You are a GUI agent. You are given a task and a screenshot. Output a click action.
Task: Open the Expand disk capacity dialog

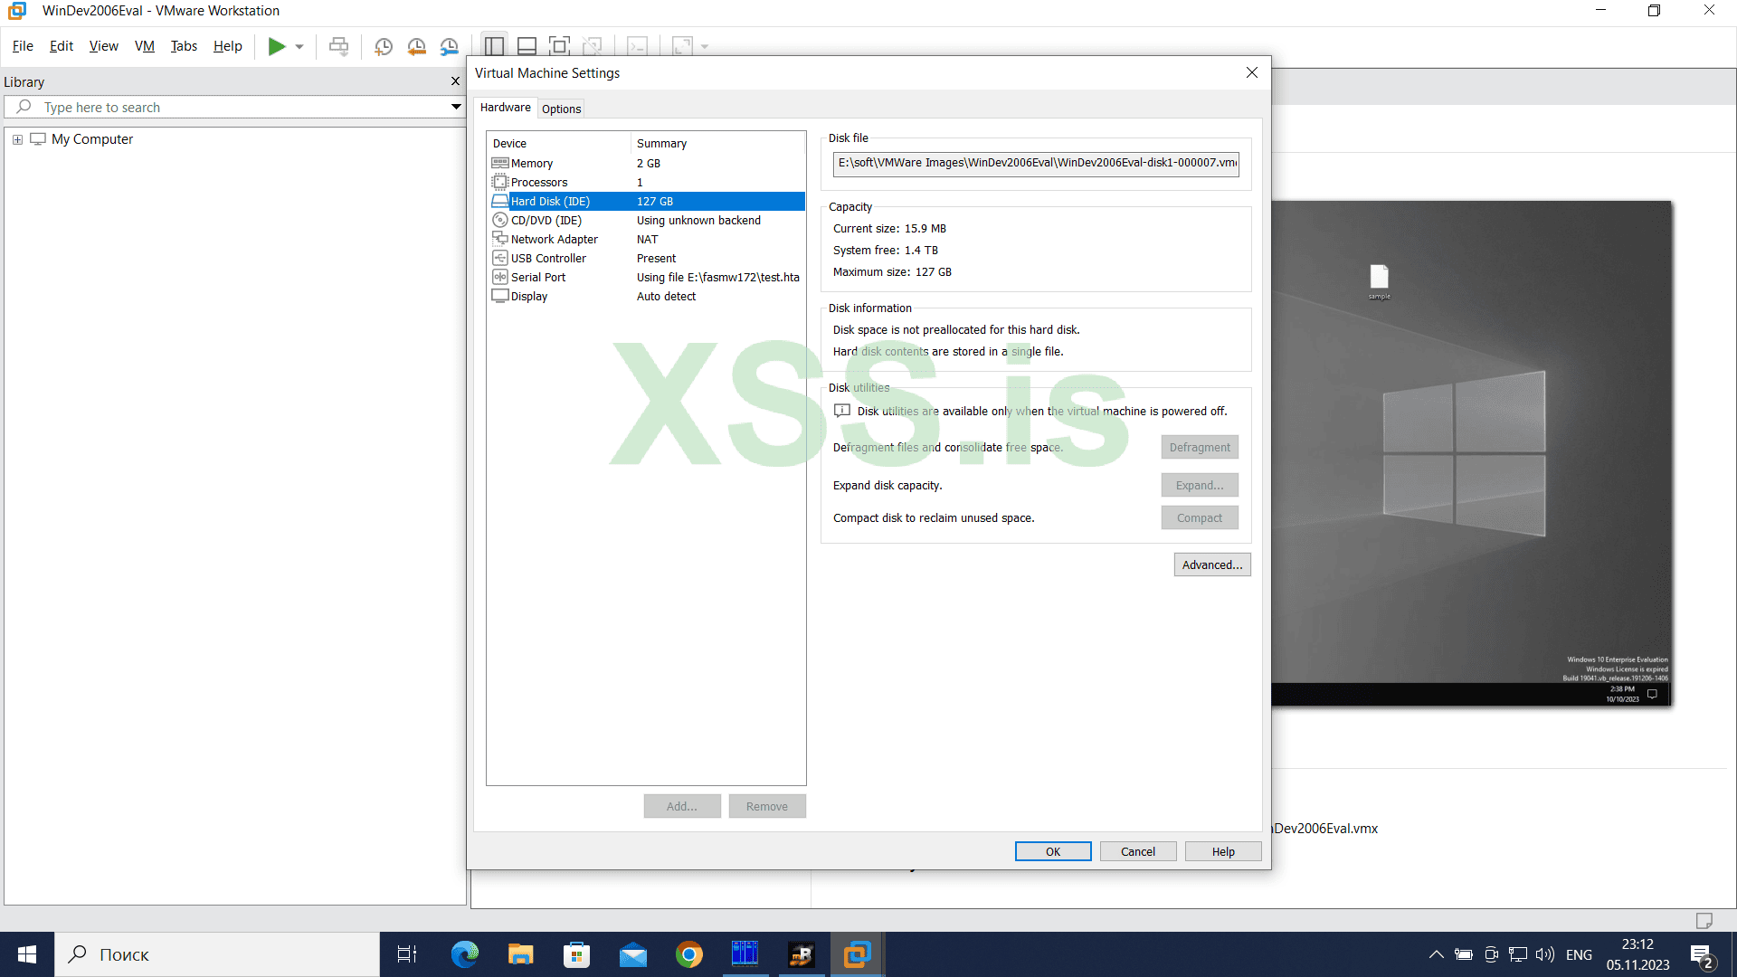(1199, 485)
